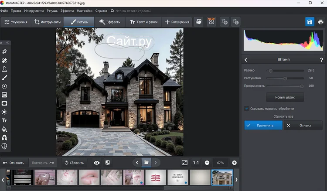Toggle original view with eye icon
This screenshot has width=327, height=191.
coord(96,163)
